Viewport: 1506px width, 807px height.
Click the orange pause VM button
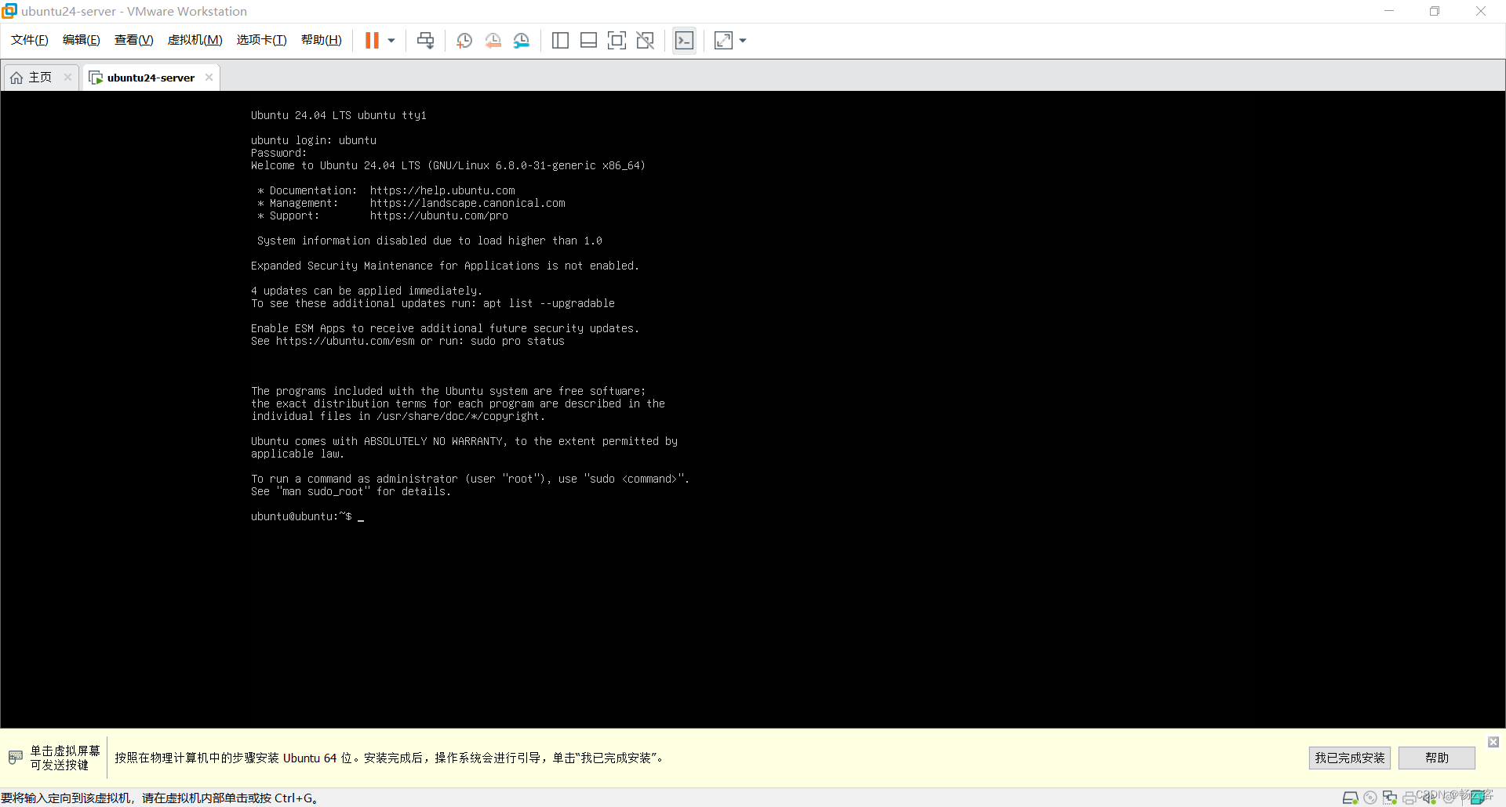click(372, 41)
